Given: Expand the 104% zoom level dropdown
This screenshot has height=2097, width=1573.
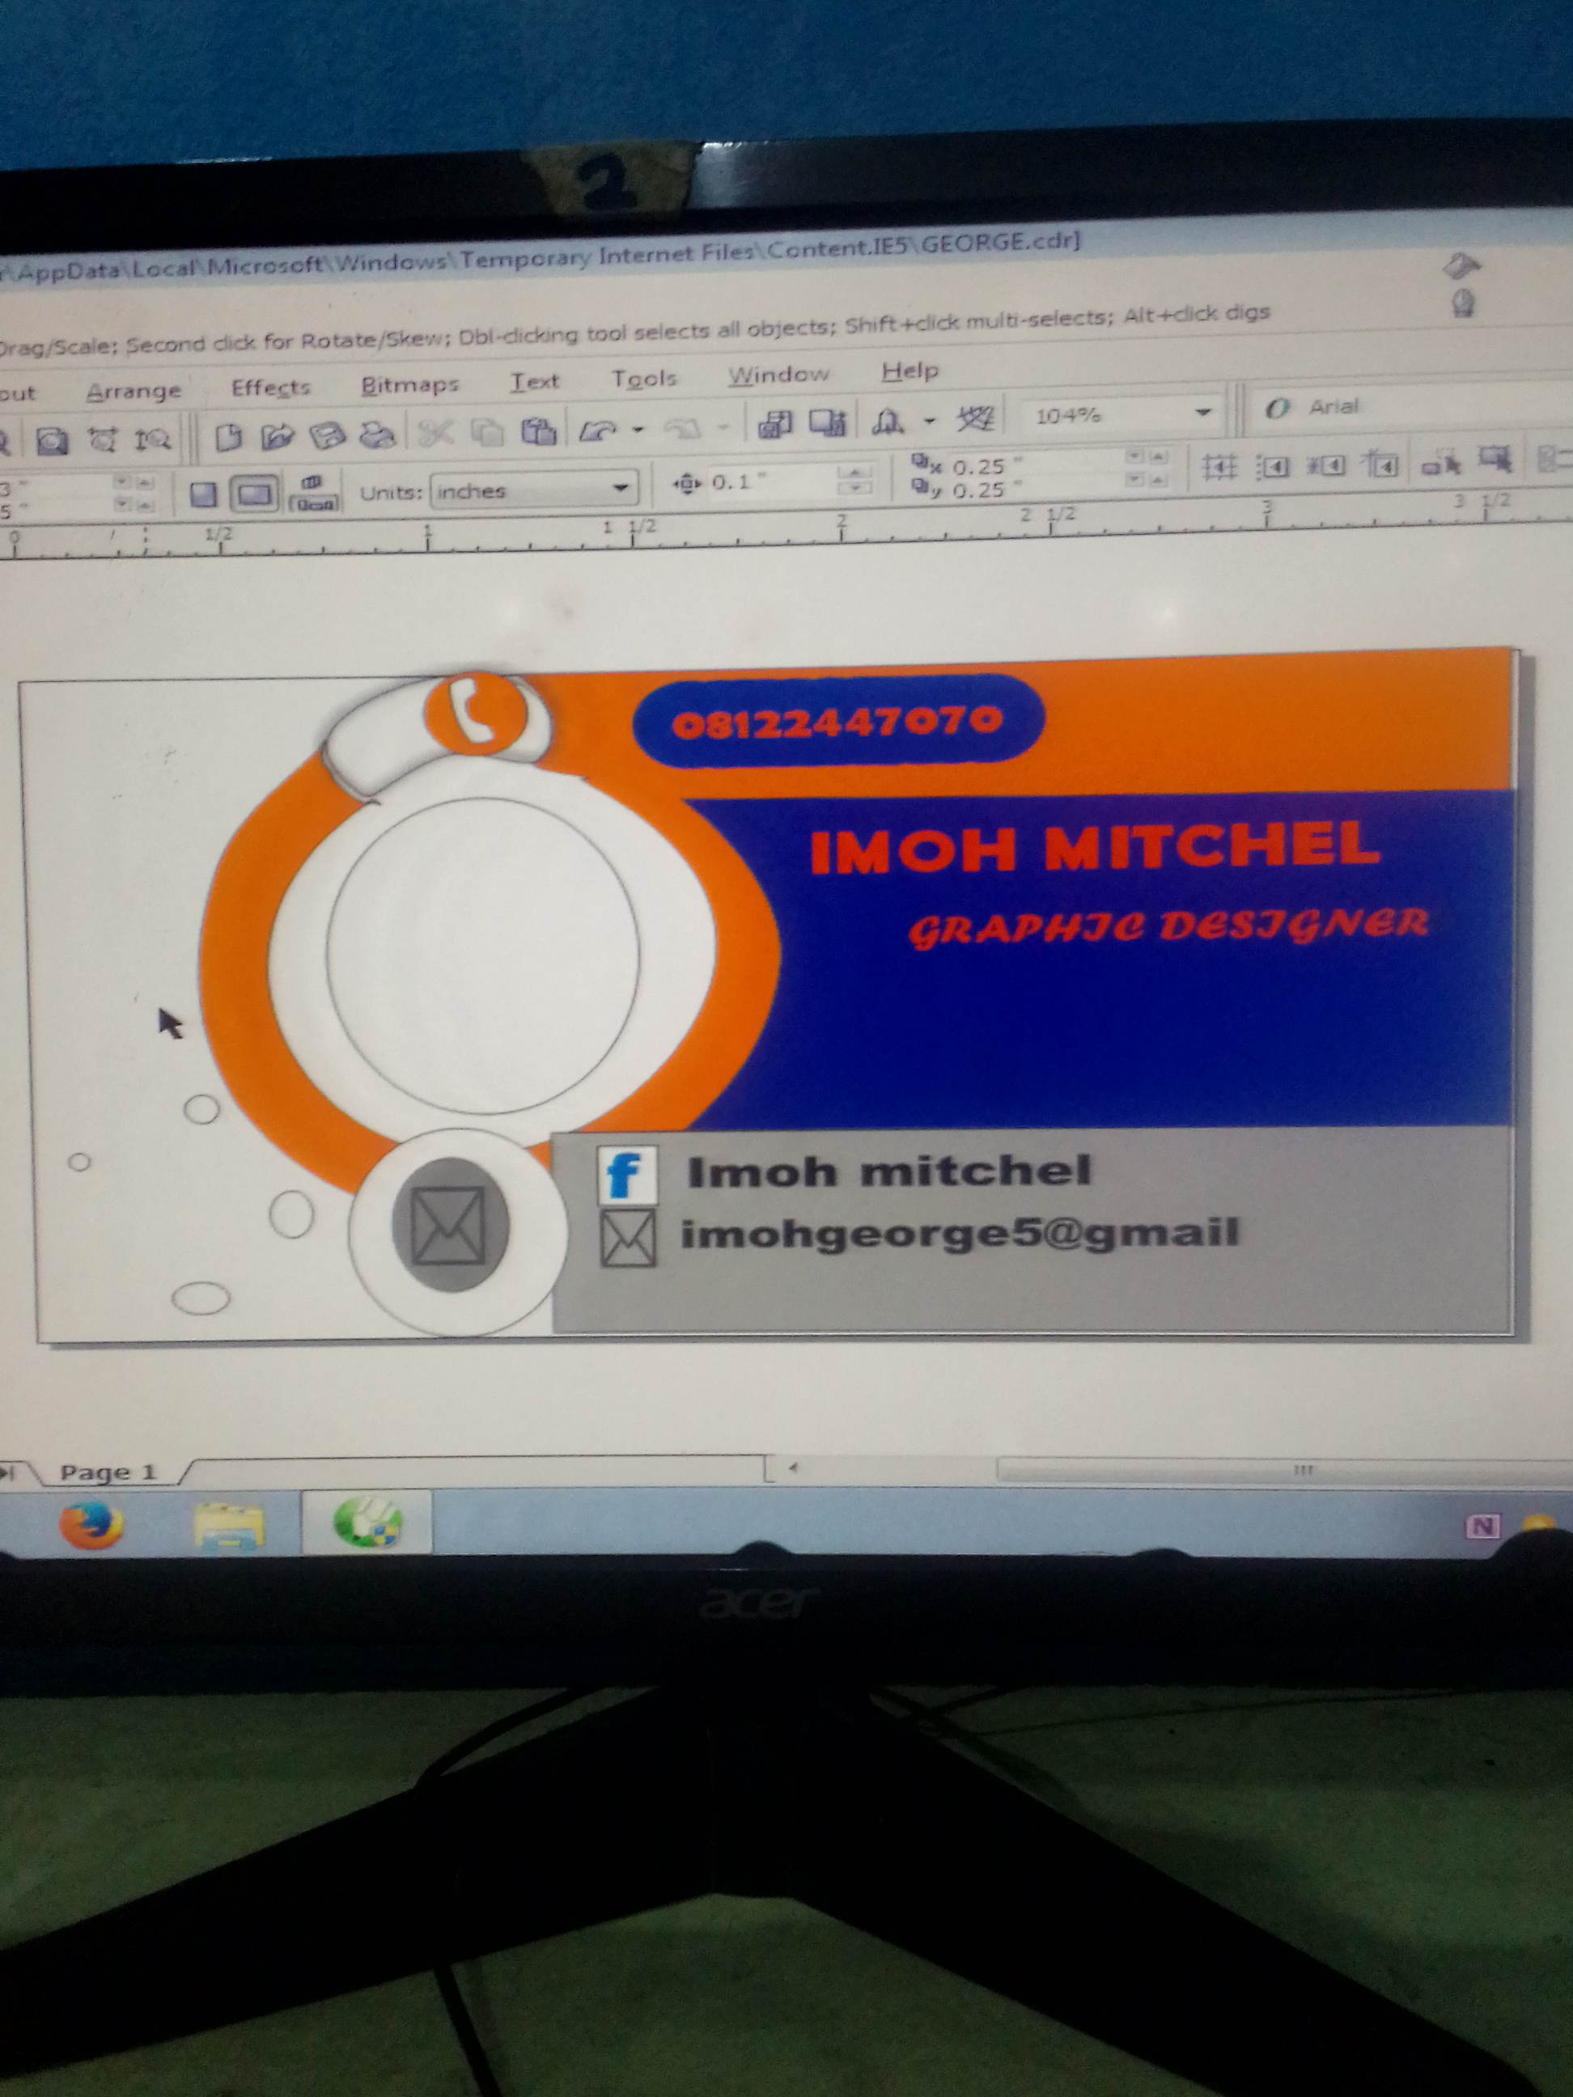Looking at the screenshot, I should [1202, 413].
